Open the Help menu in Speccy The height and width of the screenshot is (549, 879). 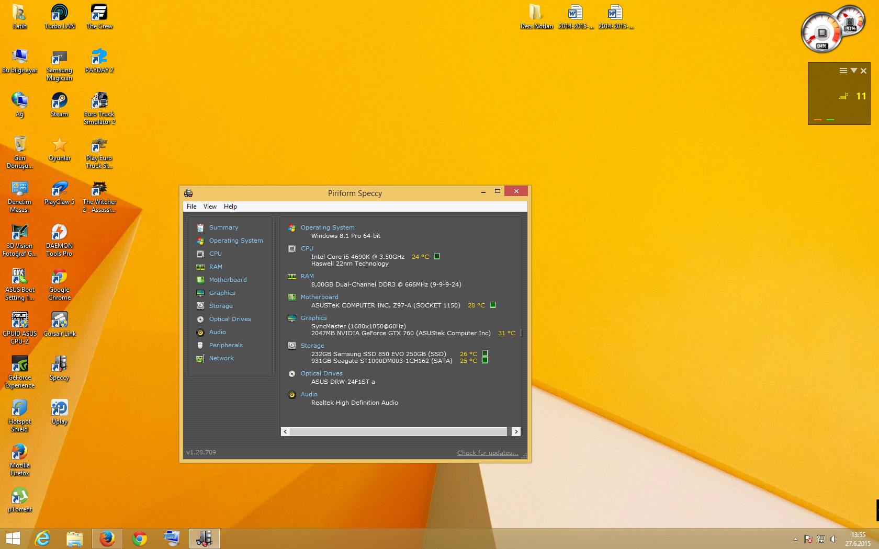point(230,207)
